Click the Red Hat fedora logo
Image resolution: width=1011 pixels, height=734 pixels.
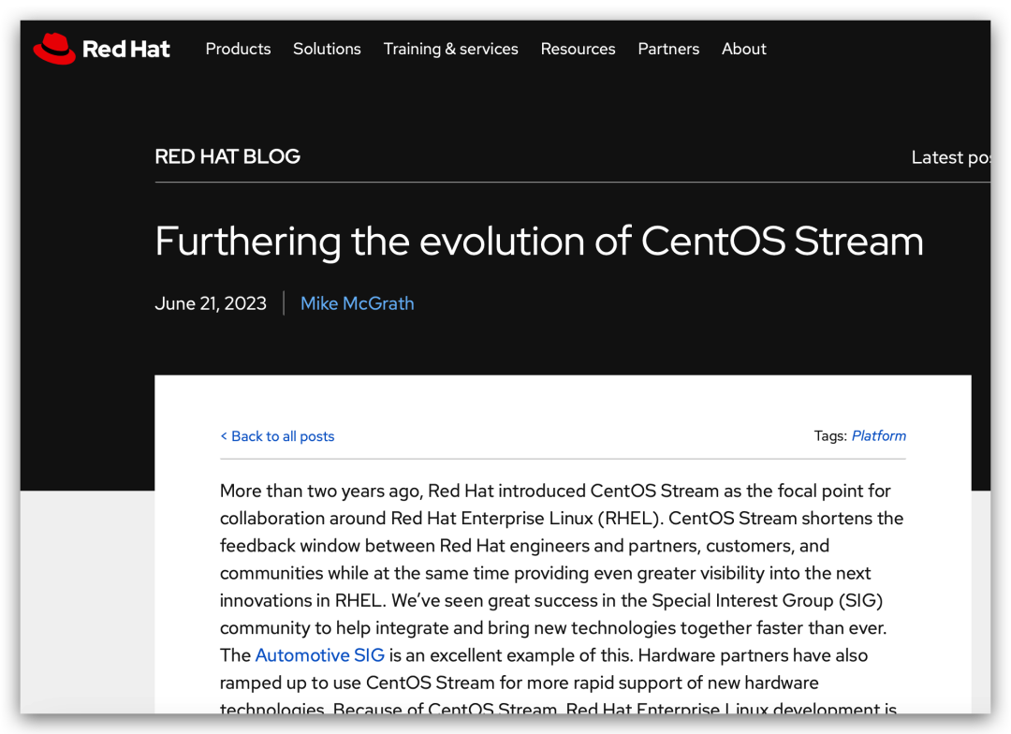pyautogui.click(x=55, y=49)
